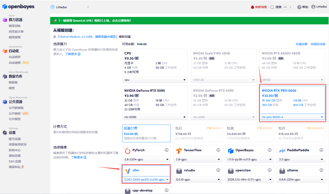
Task: Click the 设置 gear icon
Action: pyautogui.click(x=5, y=132)
